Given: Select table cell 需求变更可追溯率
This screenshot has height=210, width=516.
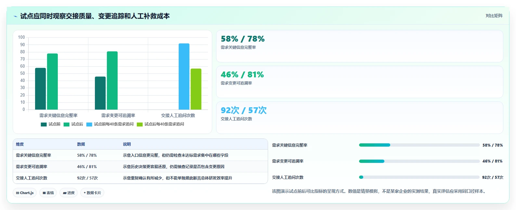Looking at the screenshot, I should click(32, 167).
